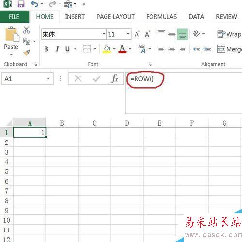Open the Fill Color dropdown arrow
This screenshot has width=242, height=242.
[114, 49]
